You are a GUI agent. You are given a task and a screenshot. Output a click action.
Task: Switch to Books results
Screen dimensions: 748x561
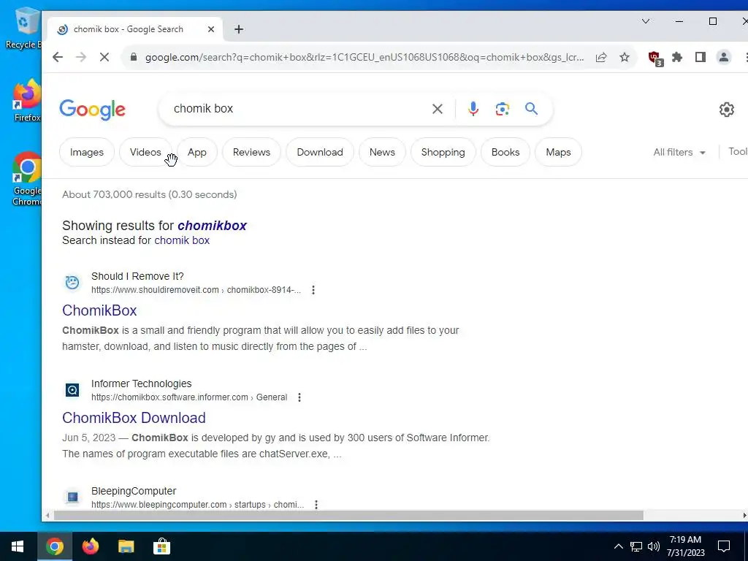click(505, 152)
